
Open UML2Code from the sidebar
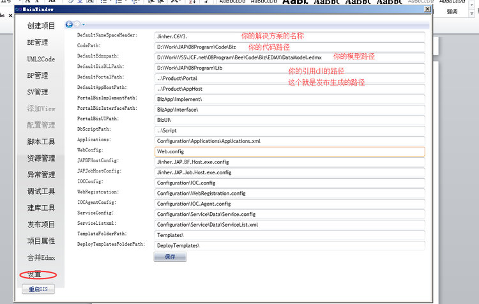click(x=41, y=59)
